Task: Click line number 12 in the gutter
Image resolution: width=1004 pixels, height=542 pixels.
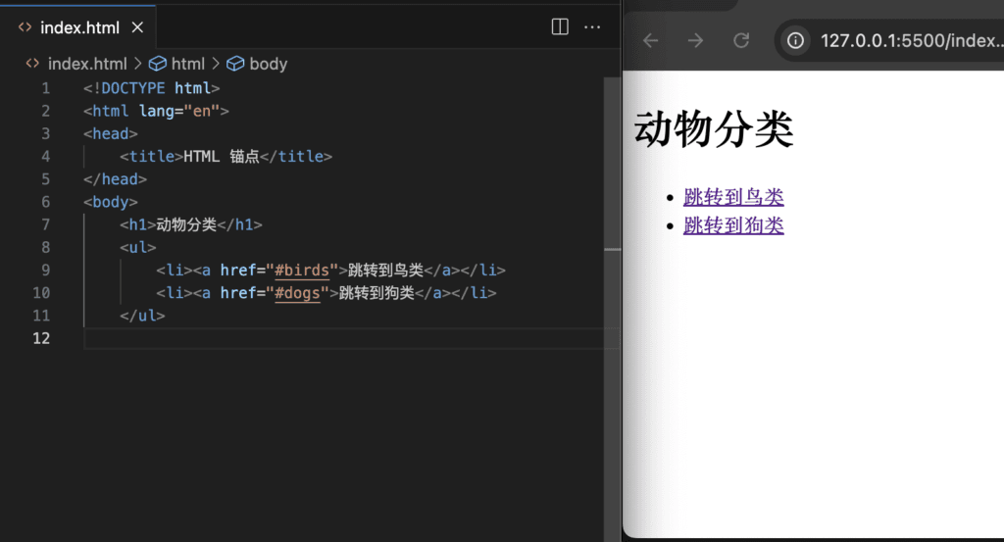Action: coord(41,338)
